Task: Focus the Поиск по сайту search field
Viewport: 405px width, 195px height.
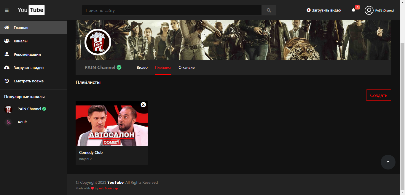Action: pyautogui.click(x=172, y=10)
